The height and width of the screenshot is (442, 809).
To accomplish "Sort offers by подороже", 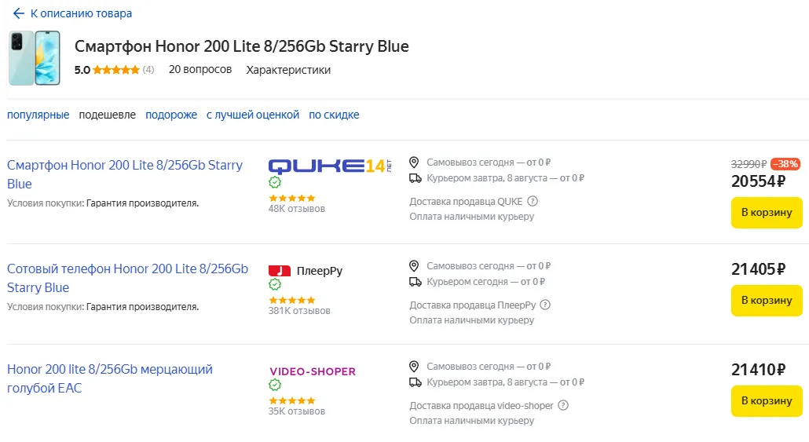I will pos(171,115).
